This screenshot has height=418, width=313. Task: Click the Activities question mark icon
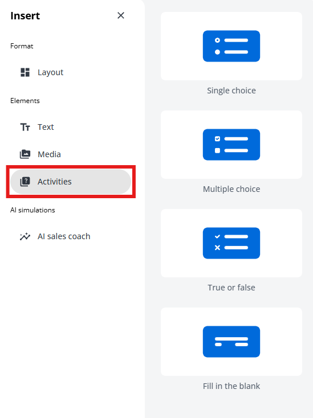[25, 182]
